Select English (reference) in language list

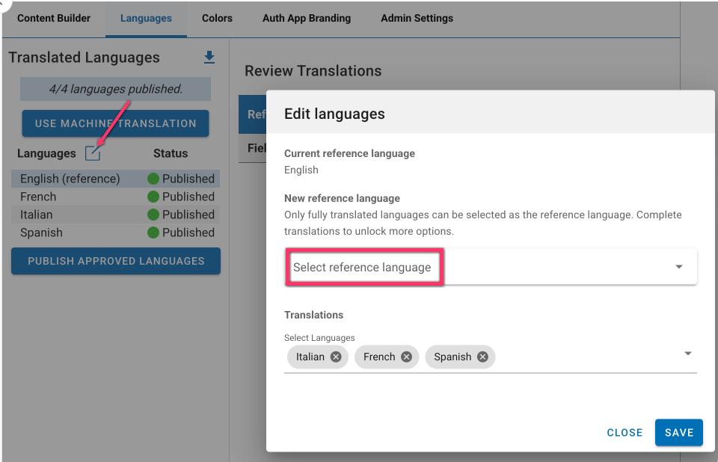[70, 179]
